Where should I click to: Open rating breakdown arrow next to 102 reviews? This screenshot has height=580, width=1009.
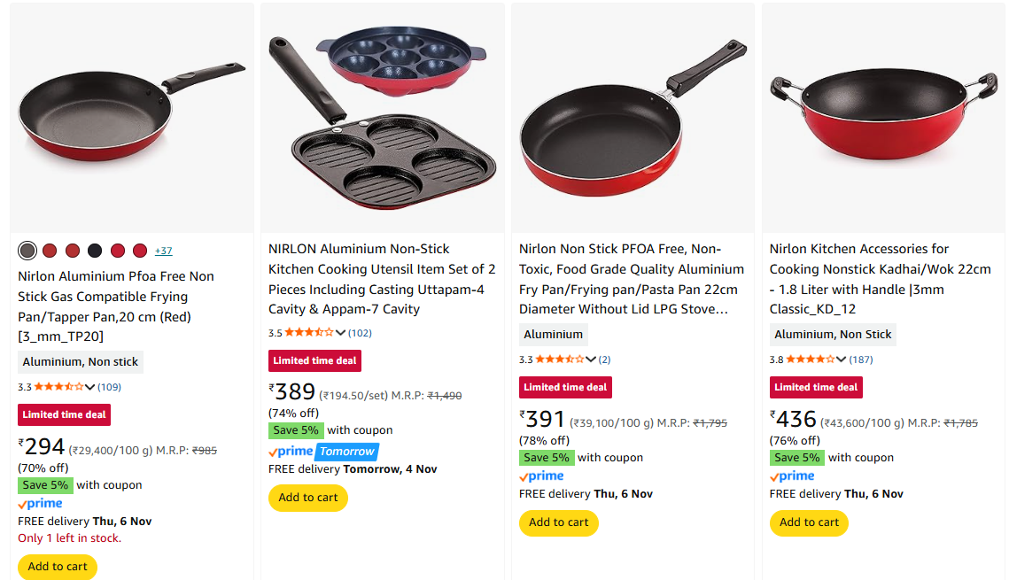(x=340, y=333)
